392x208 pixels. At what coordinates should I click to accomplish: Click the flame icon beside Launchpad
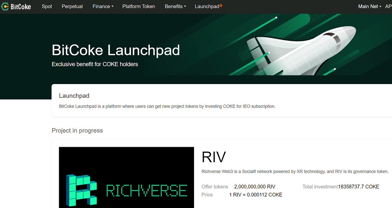pyautogui.click(x=221, y=5)
